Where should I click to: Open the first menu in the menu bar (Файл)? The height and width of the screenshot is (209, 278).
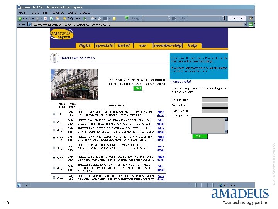pos(22,13)
